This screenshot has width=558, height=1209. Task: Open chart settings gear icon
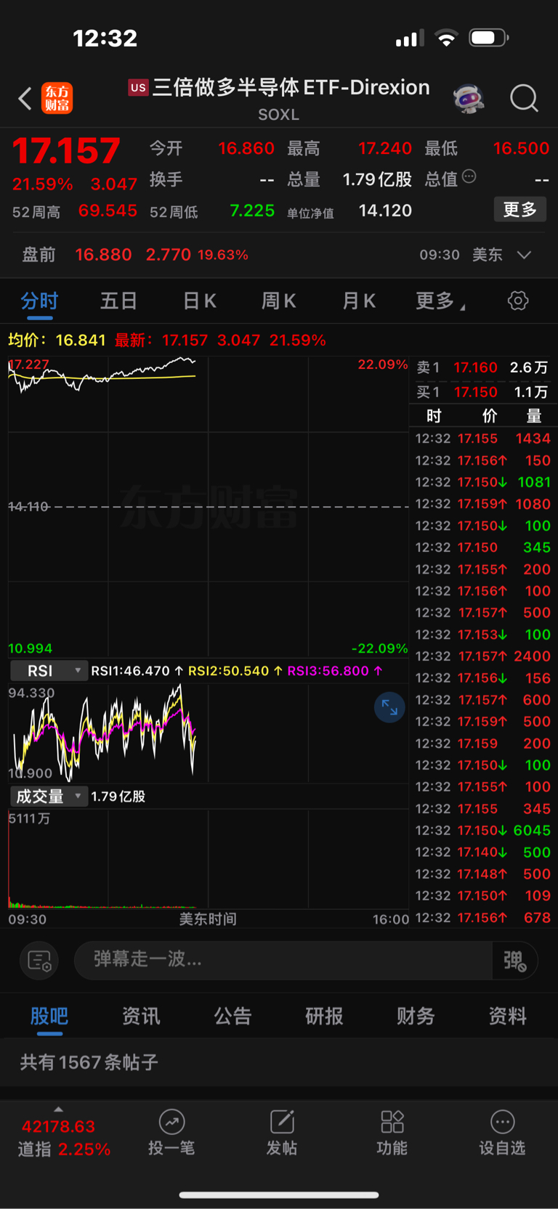tap(518, 301)
